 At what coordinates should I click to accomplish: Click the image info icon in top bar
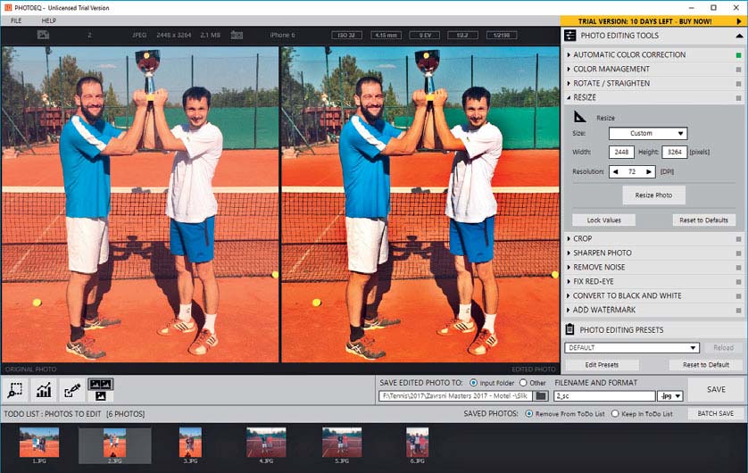coord(44,35)
